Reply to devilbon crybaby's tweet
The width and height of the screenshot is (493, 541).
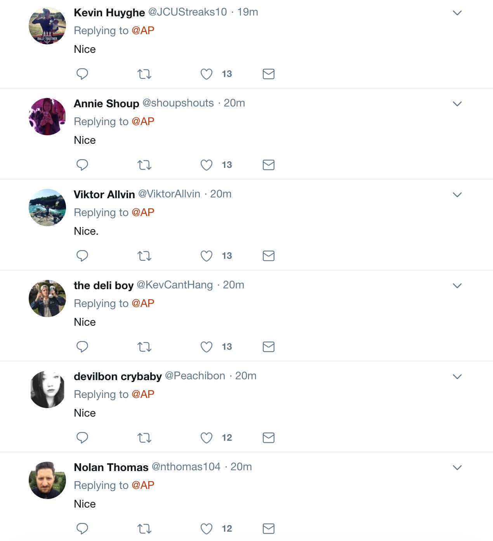pyautogui.click(x=82, y=438)
